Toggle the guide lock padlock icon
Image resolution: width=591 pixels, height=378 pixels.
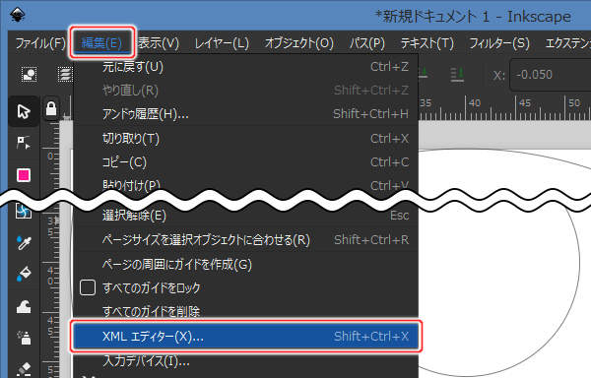(x=51, y=109)
